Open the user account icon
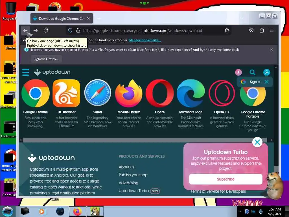289x217 pixels. click(x=266, y=72)
